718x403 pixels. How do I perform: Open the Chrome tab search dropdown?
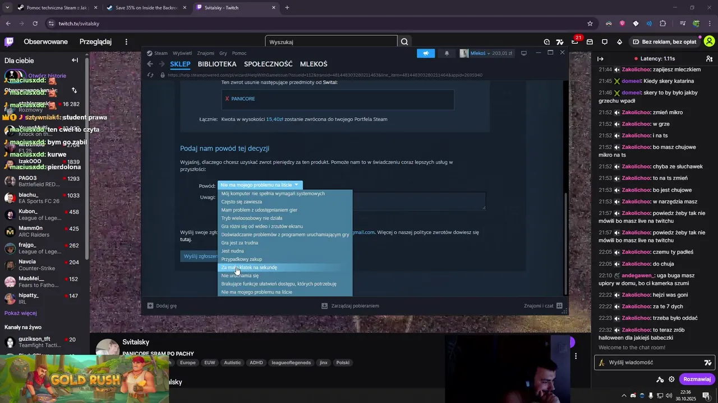pyautogui.click(x=7, y=8)
